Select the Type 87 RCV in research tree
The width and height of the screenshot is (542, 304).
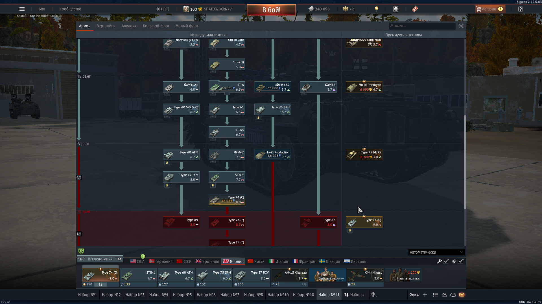tap(181, 177)
